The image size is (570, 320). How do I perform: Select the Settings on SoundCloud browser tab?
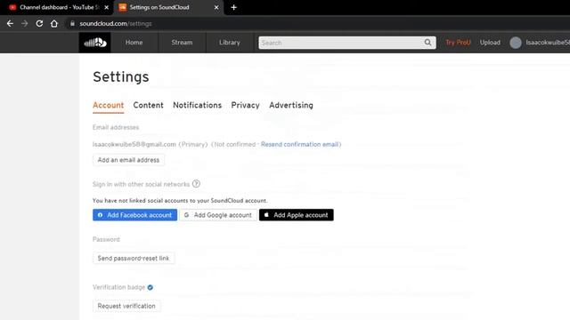[169, 7]
